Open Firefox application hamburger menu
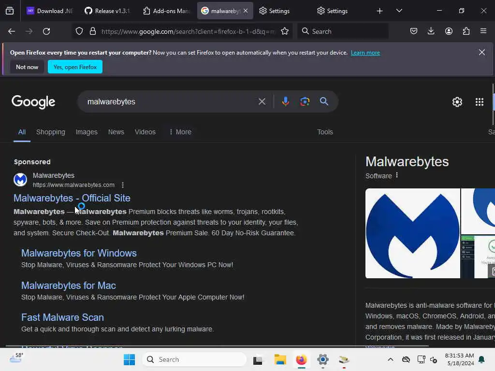The image size is (495, 371). (483, 31)
